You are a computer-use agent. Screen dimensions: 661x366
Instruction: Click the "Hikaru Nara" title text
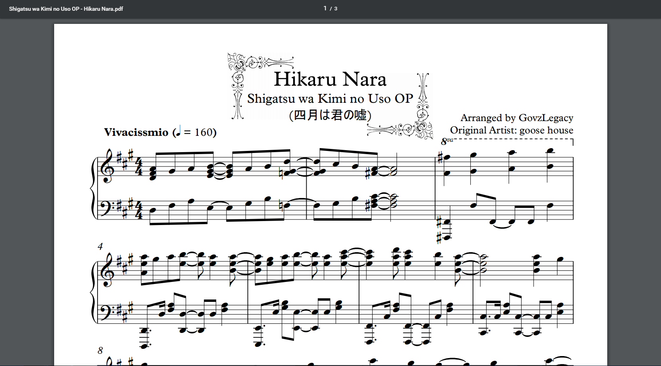330,79
